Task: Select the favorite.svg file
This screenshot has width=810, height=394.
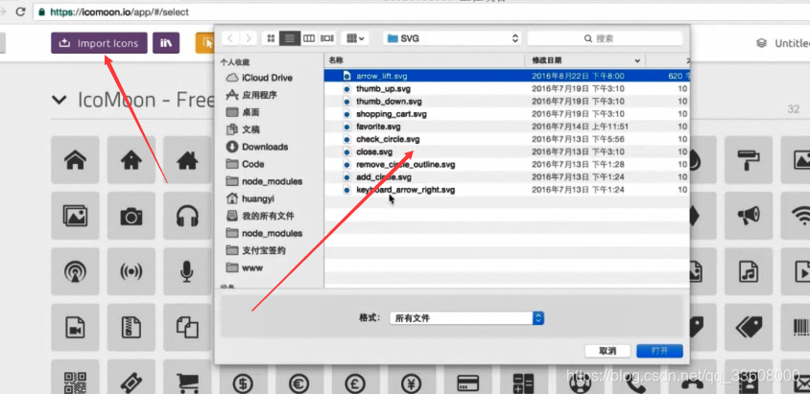Action: click(x=507, y=127)
